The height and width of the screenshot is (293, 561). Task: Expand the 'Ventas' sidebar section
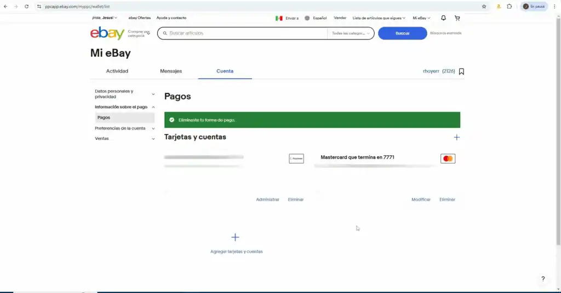click(x=124, y=138)
